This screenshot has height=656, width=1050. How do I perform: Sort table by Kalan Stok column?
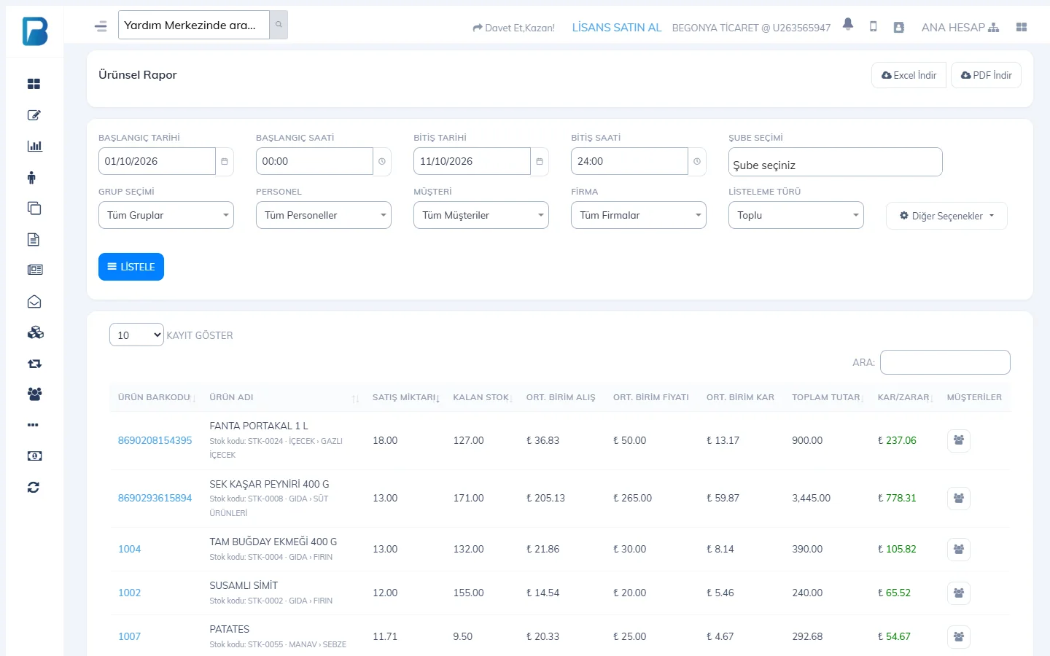pyautogui.click(x=483, y=397)
